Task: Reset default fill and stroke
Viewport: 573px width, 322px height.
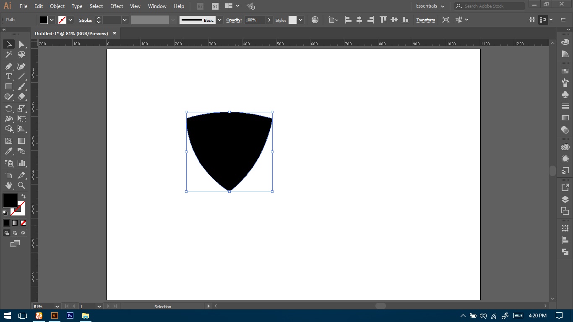Action: pos(5,213)
